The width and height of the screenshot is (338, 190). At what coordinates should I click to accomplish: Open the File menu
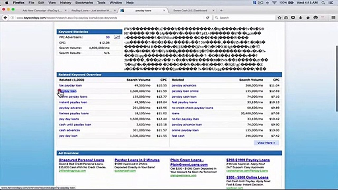pyautogui.click(x=31, y=3)
